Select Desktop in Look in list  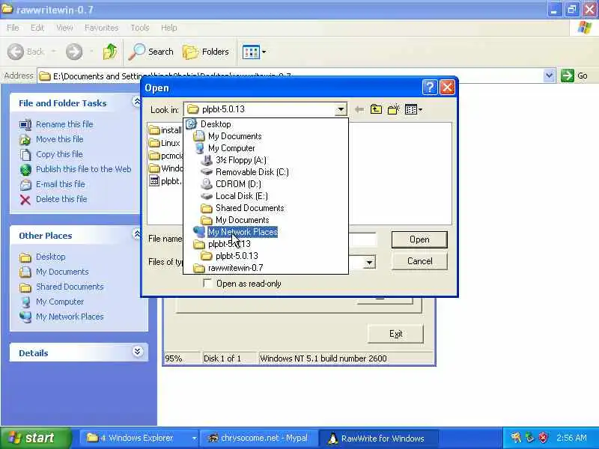coord(216,124)
